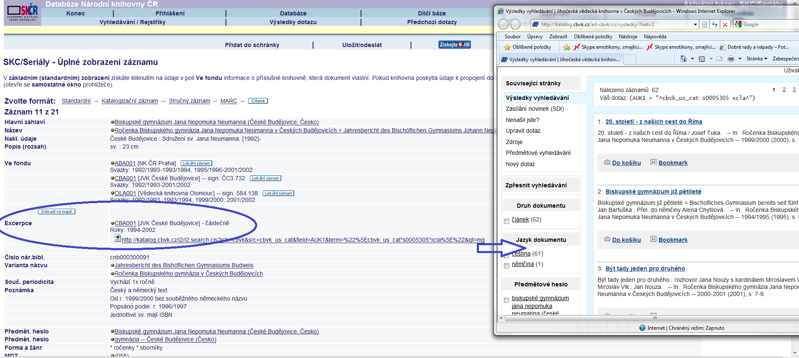The height and width of the screenshot is (358, 799).
Task: Click Konec in the database navigation
Action: click(x=75, y=13)
